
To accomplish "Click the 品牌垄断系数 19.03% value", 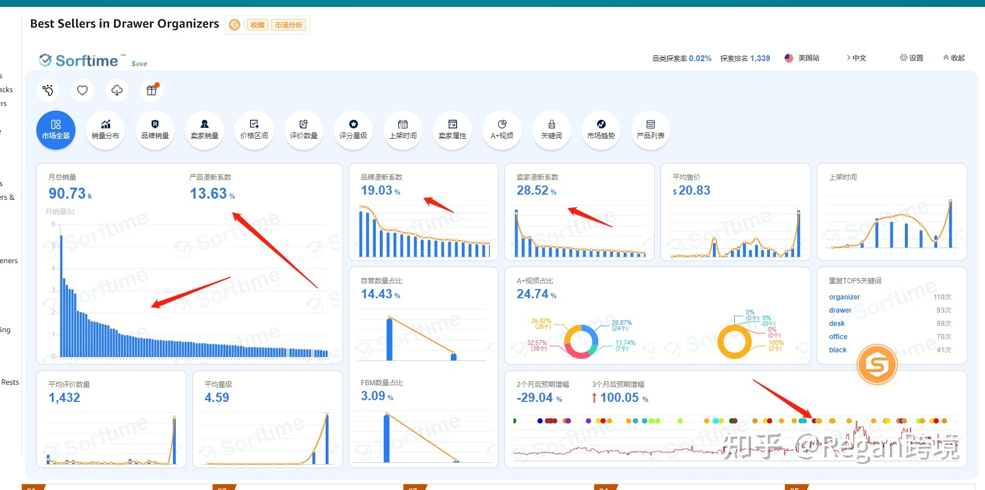I will pos(380,191).
